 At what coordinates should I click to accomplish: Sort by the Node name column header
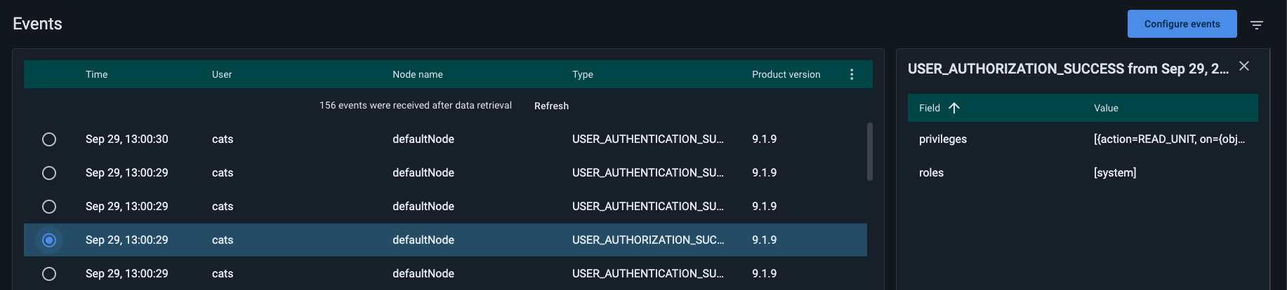point(418,74)
